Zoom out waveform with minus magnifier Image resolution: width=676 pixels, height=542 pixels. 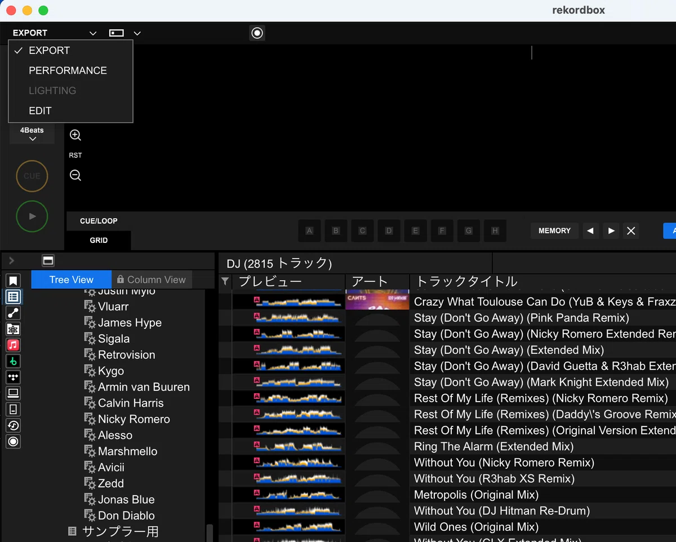(75, 175)
